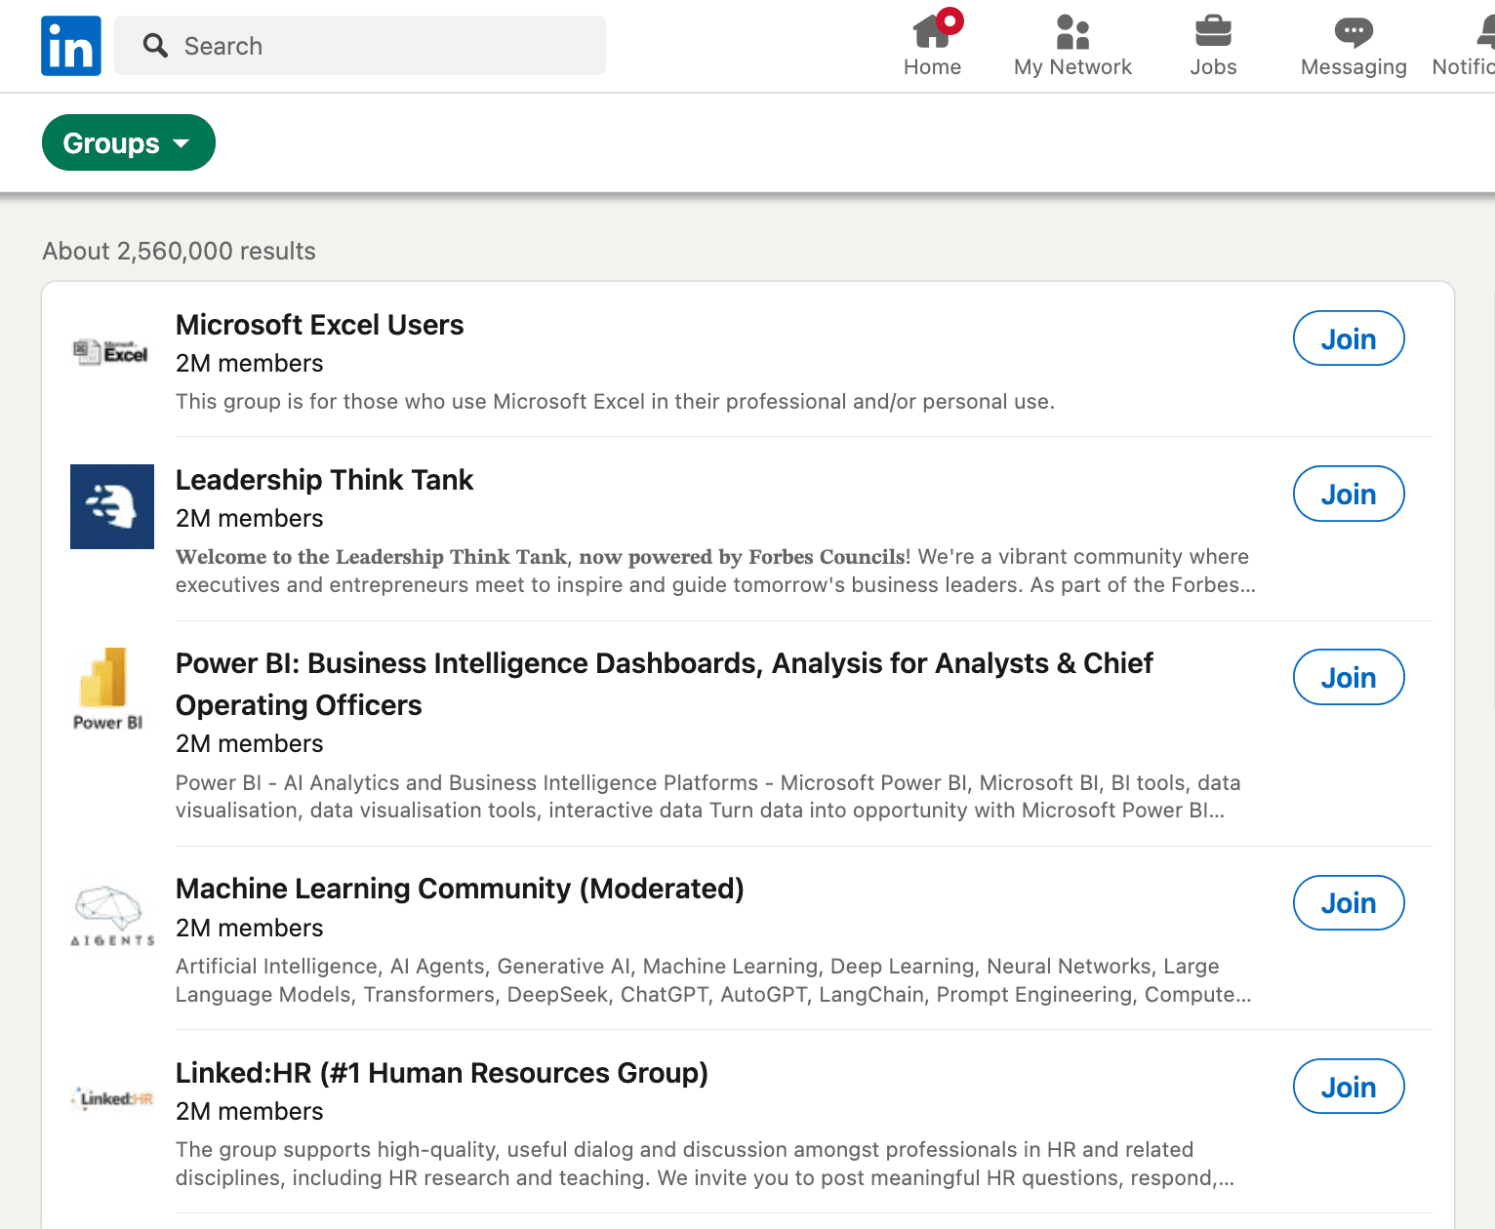This screenshot has height=1229, width=1495.
Task: Expand the Groups filter dropdown
Action: click(128, 142)
